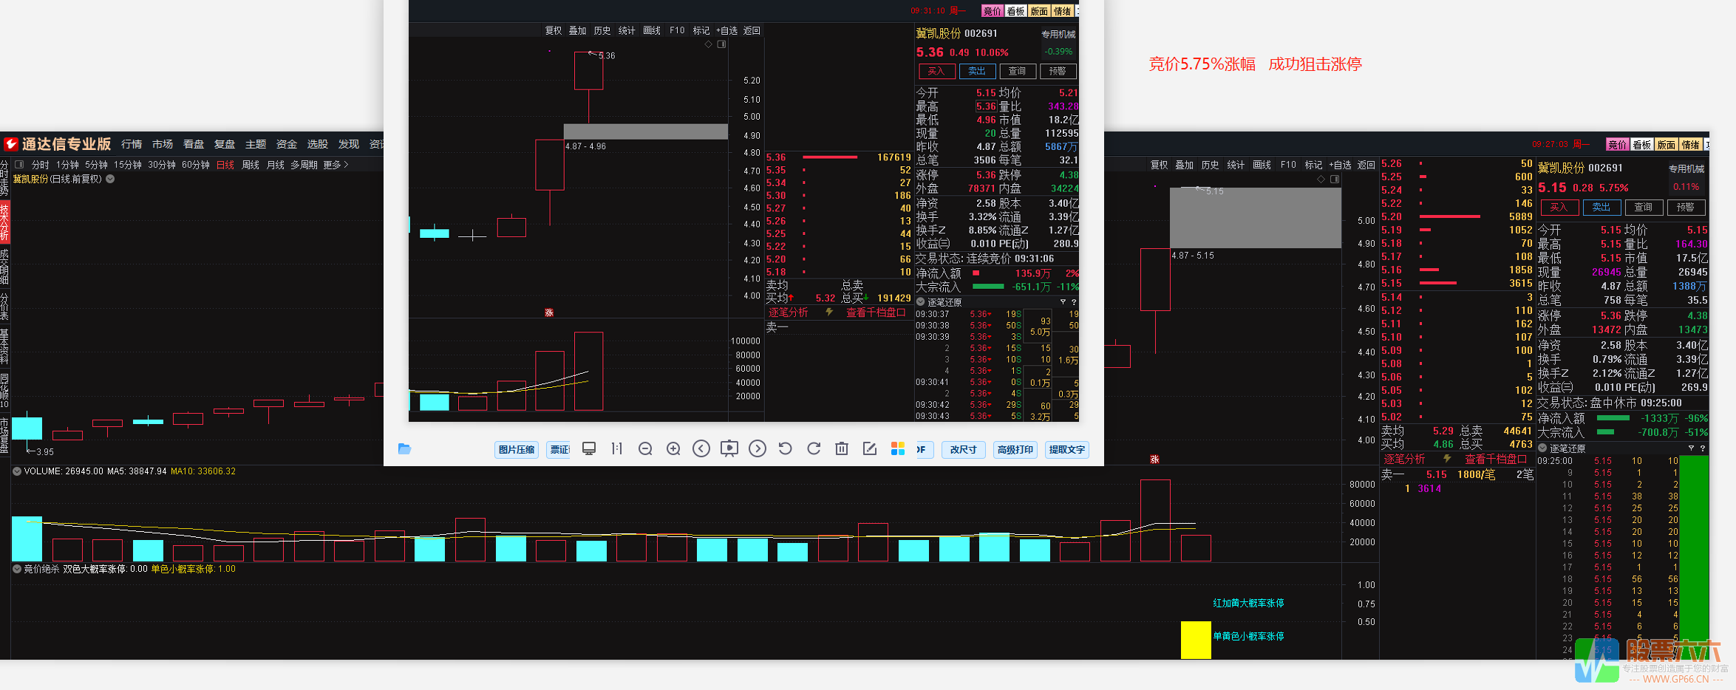This screenshot has height=690, width=1736.
Task: Click diamond icon above background chart
Action: pos(1321,179)
